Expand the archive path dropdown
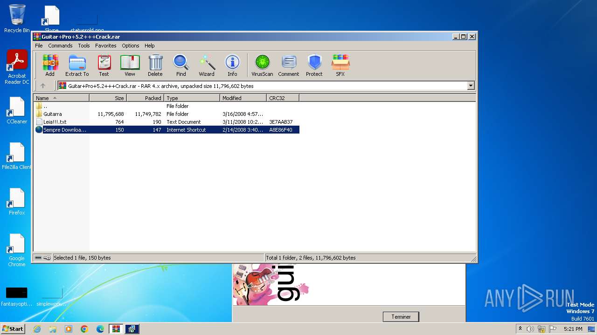Viewport: 597px width, 335px height. 471,86
